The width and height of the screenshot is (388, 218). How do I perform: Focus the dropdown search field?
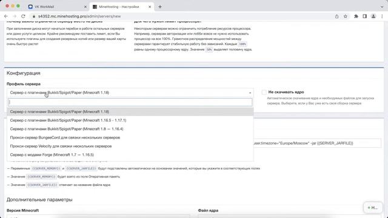click(x=130, y=102)
